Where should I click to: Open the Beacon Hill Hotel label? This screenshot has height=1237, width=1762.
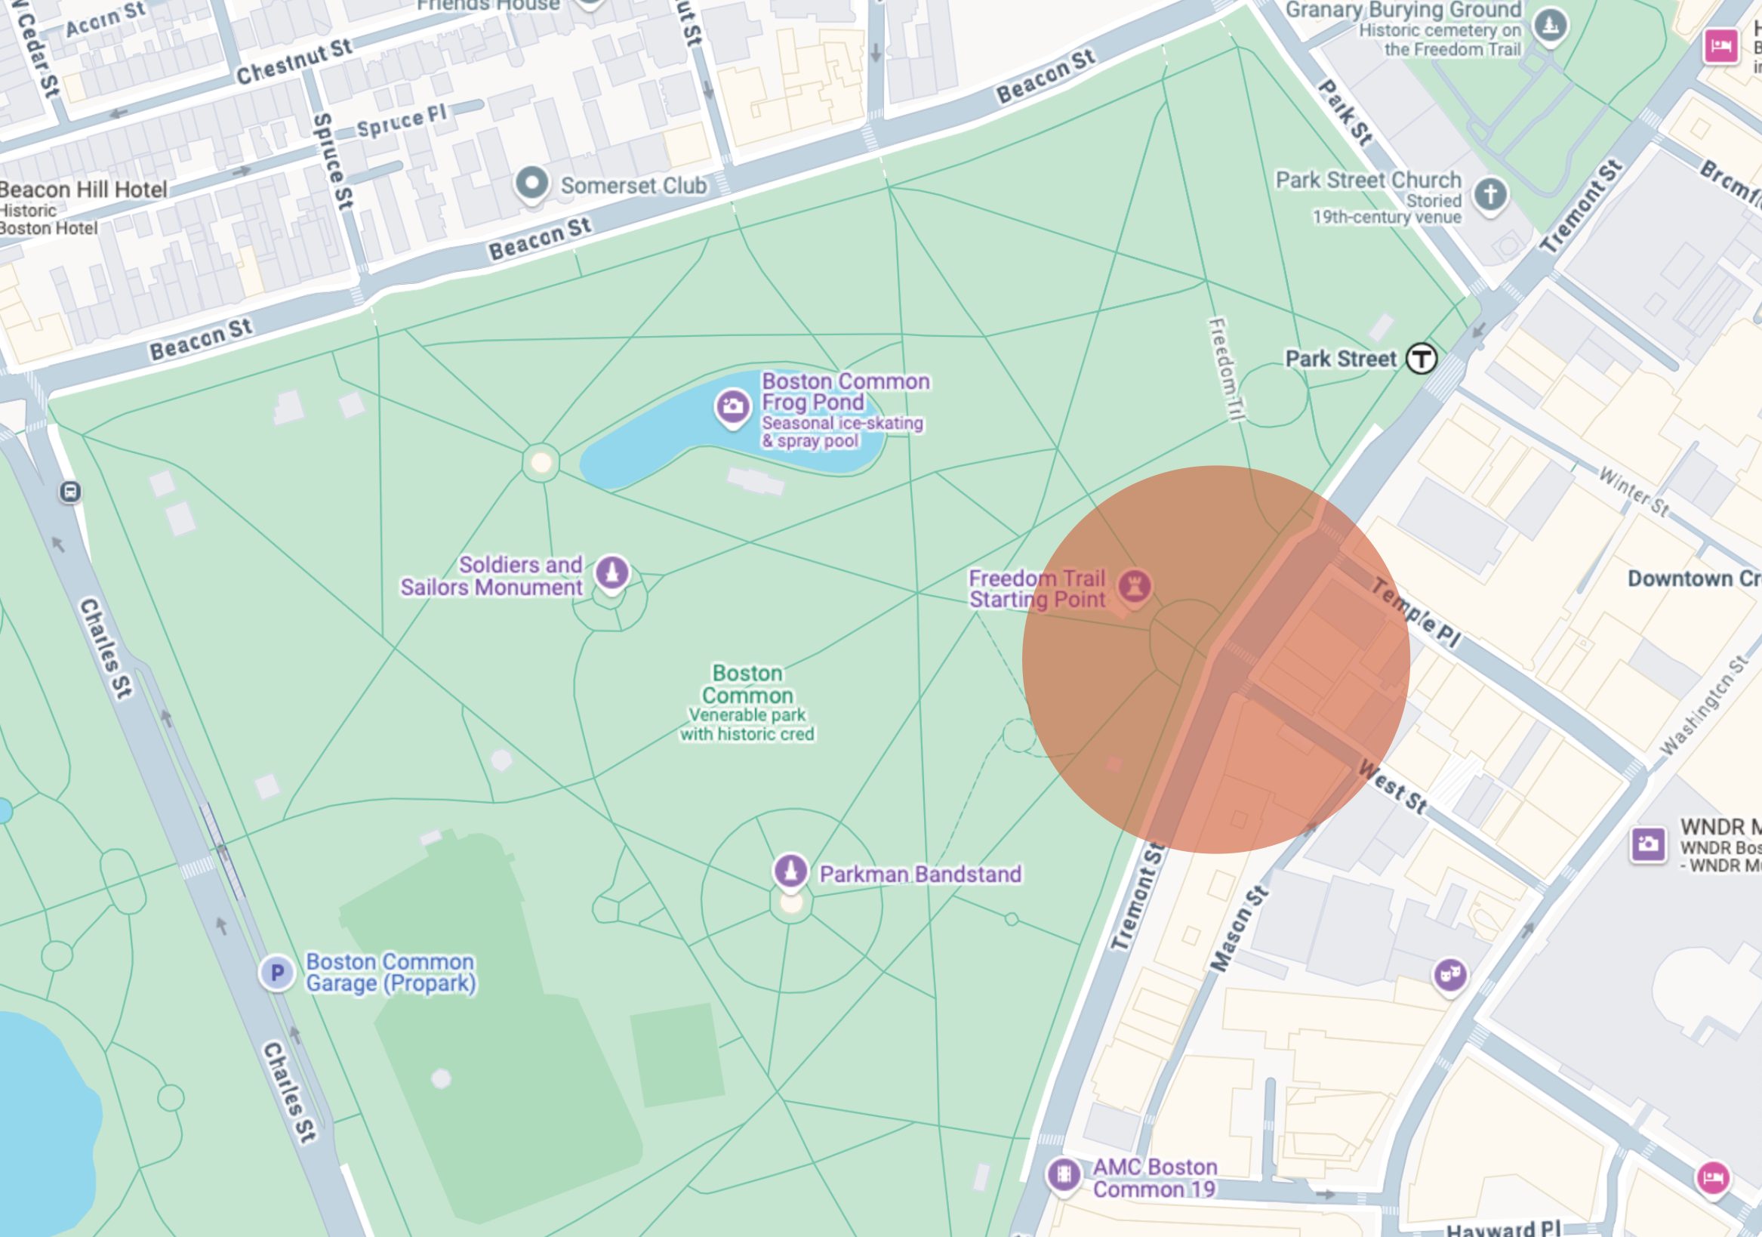coord(83,190)
